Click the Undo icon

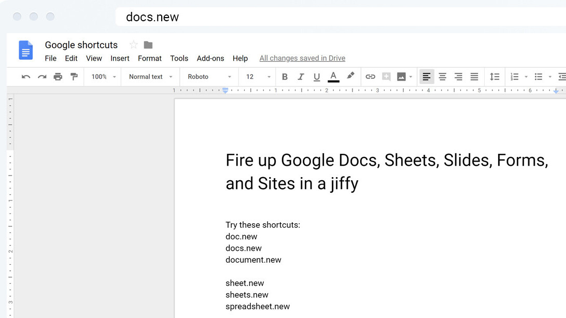(x=26, y=76)
